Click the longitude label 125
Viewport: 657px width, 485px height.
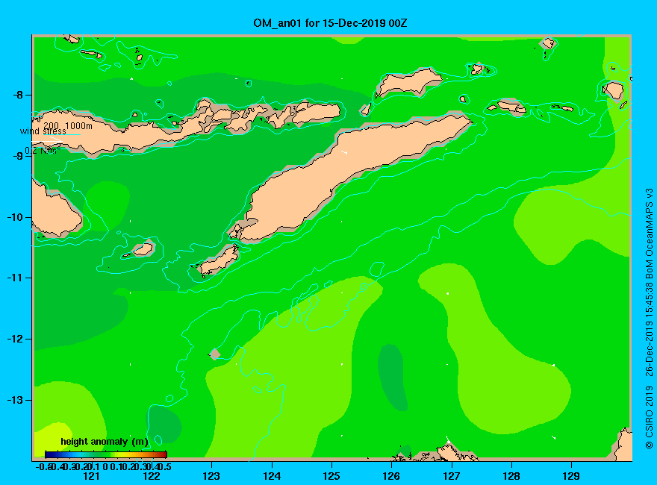point(331,476)
